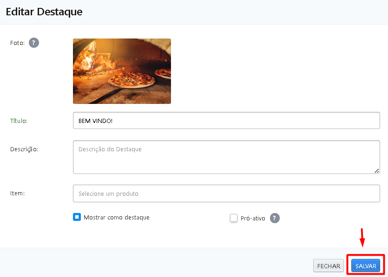Image resolution: width=388 pixels, height=277 pixels.
Task: Click into the Descrição do Destaque textarea
Action: pos(226,157)
